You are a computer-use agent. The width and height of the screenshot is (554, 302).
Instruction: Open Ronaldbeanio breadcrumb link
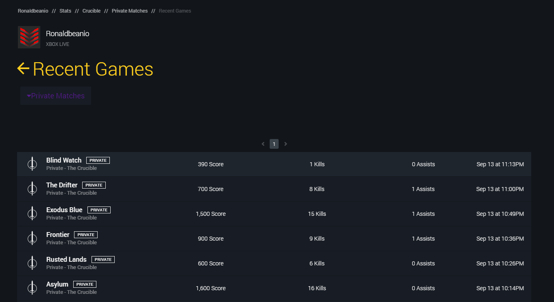[x=33, y=11]
